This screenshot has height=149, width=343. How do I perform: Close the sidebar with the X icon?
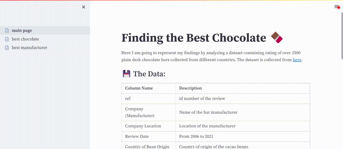click(84, 7)
